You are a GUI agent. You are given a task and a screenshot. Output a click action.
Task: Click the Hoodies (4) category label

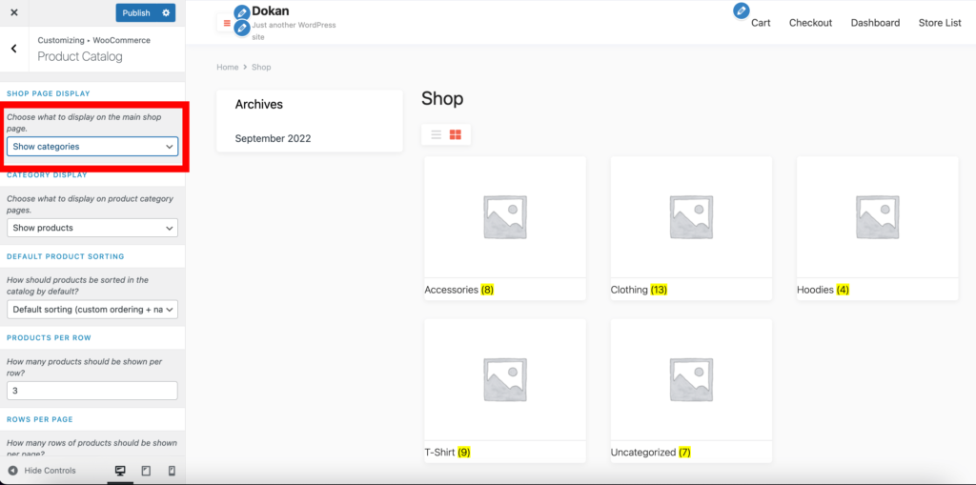point(823,290)
